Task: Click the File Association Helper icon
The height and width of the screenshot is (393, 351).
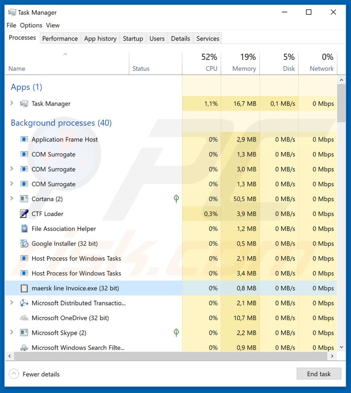Action: (24, 229)
